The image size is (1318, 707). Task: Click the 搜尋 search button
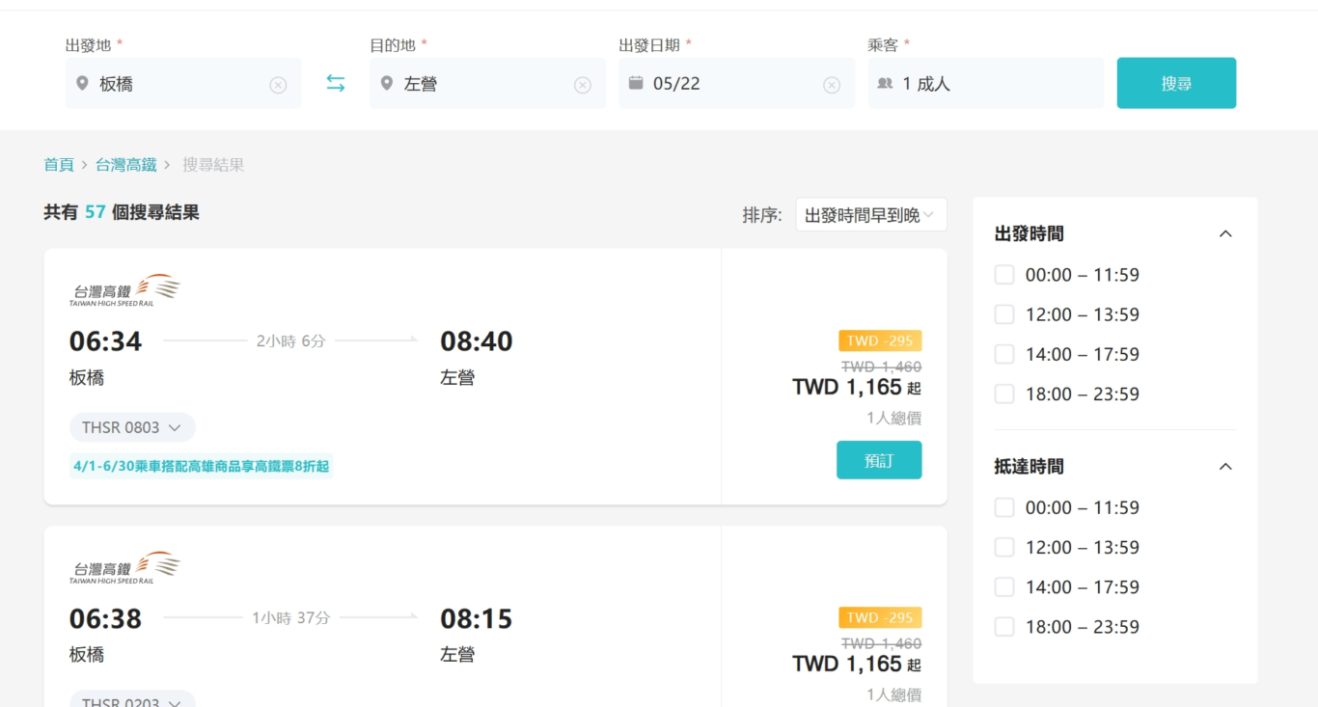coord(1176,83)
